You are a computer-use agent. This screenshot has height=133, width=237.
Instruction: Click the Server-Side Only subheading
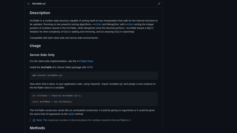tap(42, 55)
